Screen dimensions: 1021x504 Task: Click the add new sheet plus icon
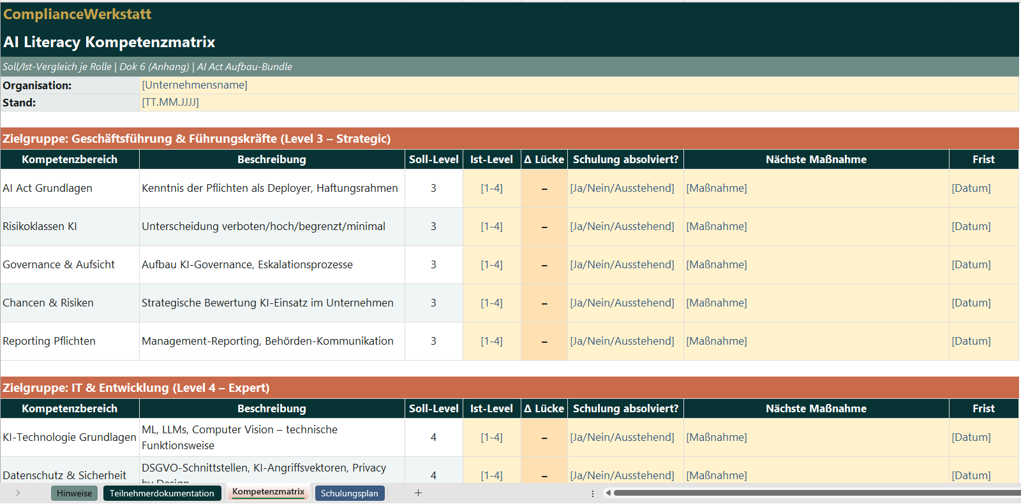[x=418, y=493]
